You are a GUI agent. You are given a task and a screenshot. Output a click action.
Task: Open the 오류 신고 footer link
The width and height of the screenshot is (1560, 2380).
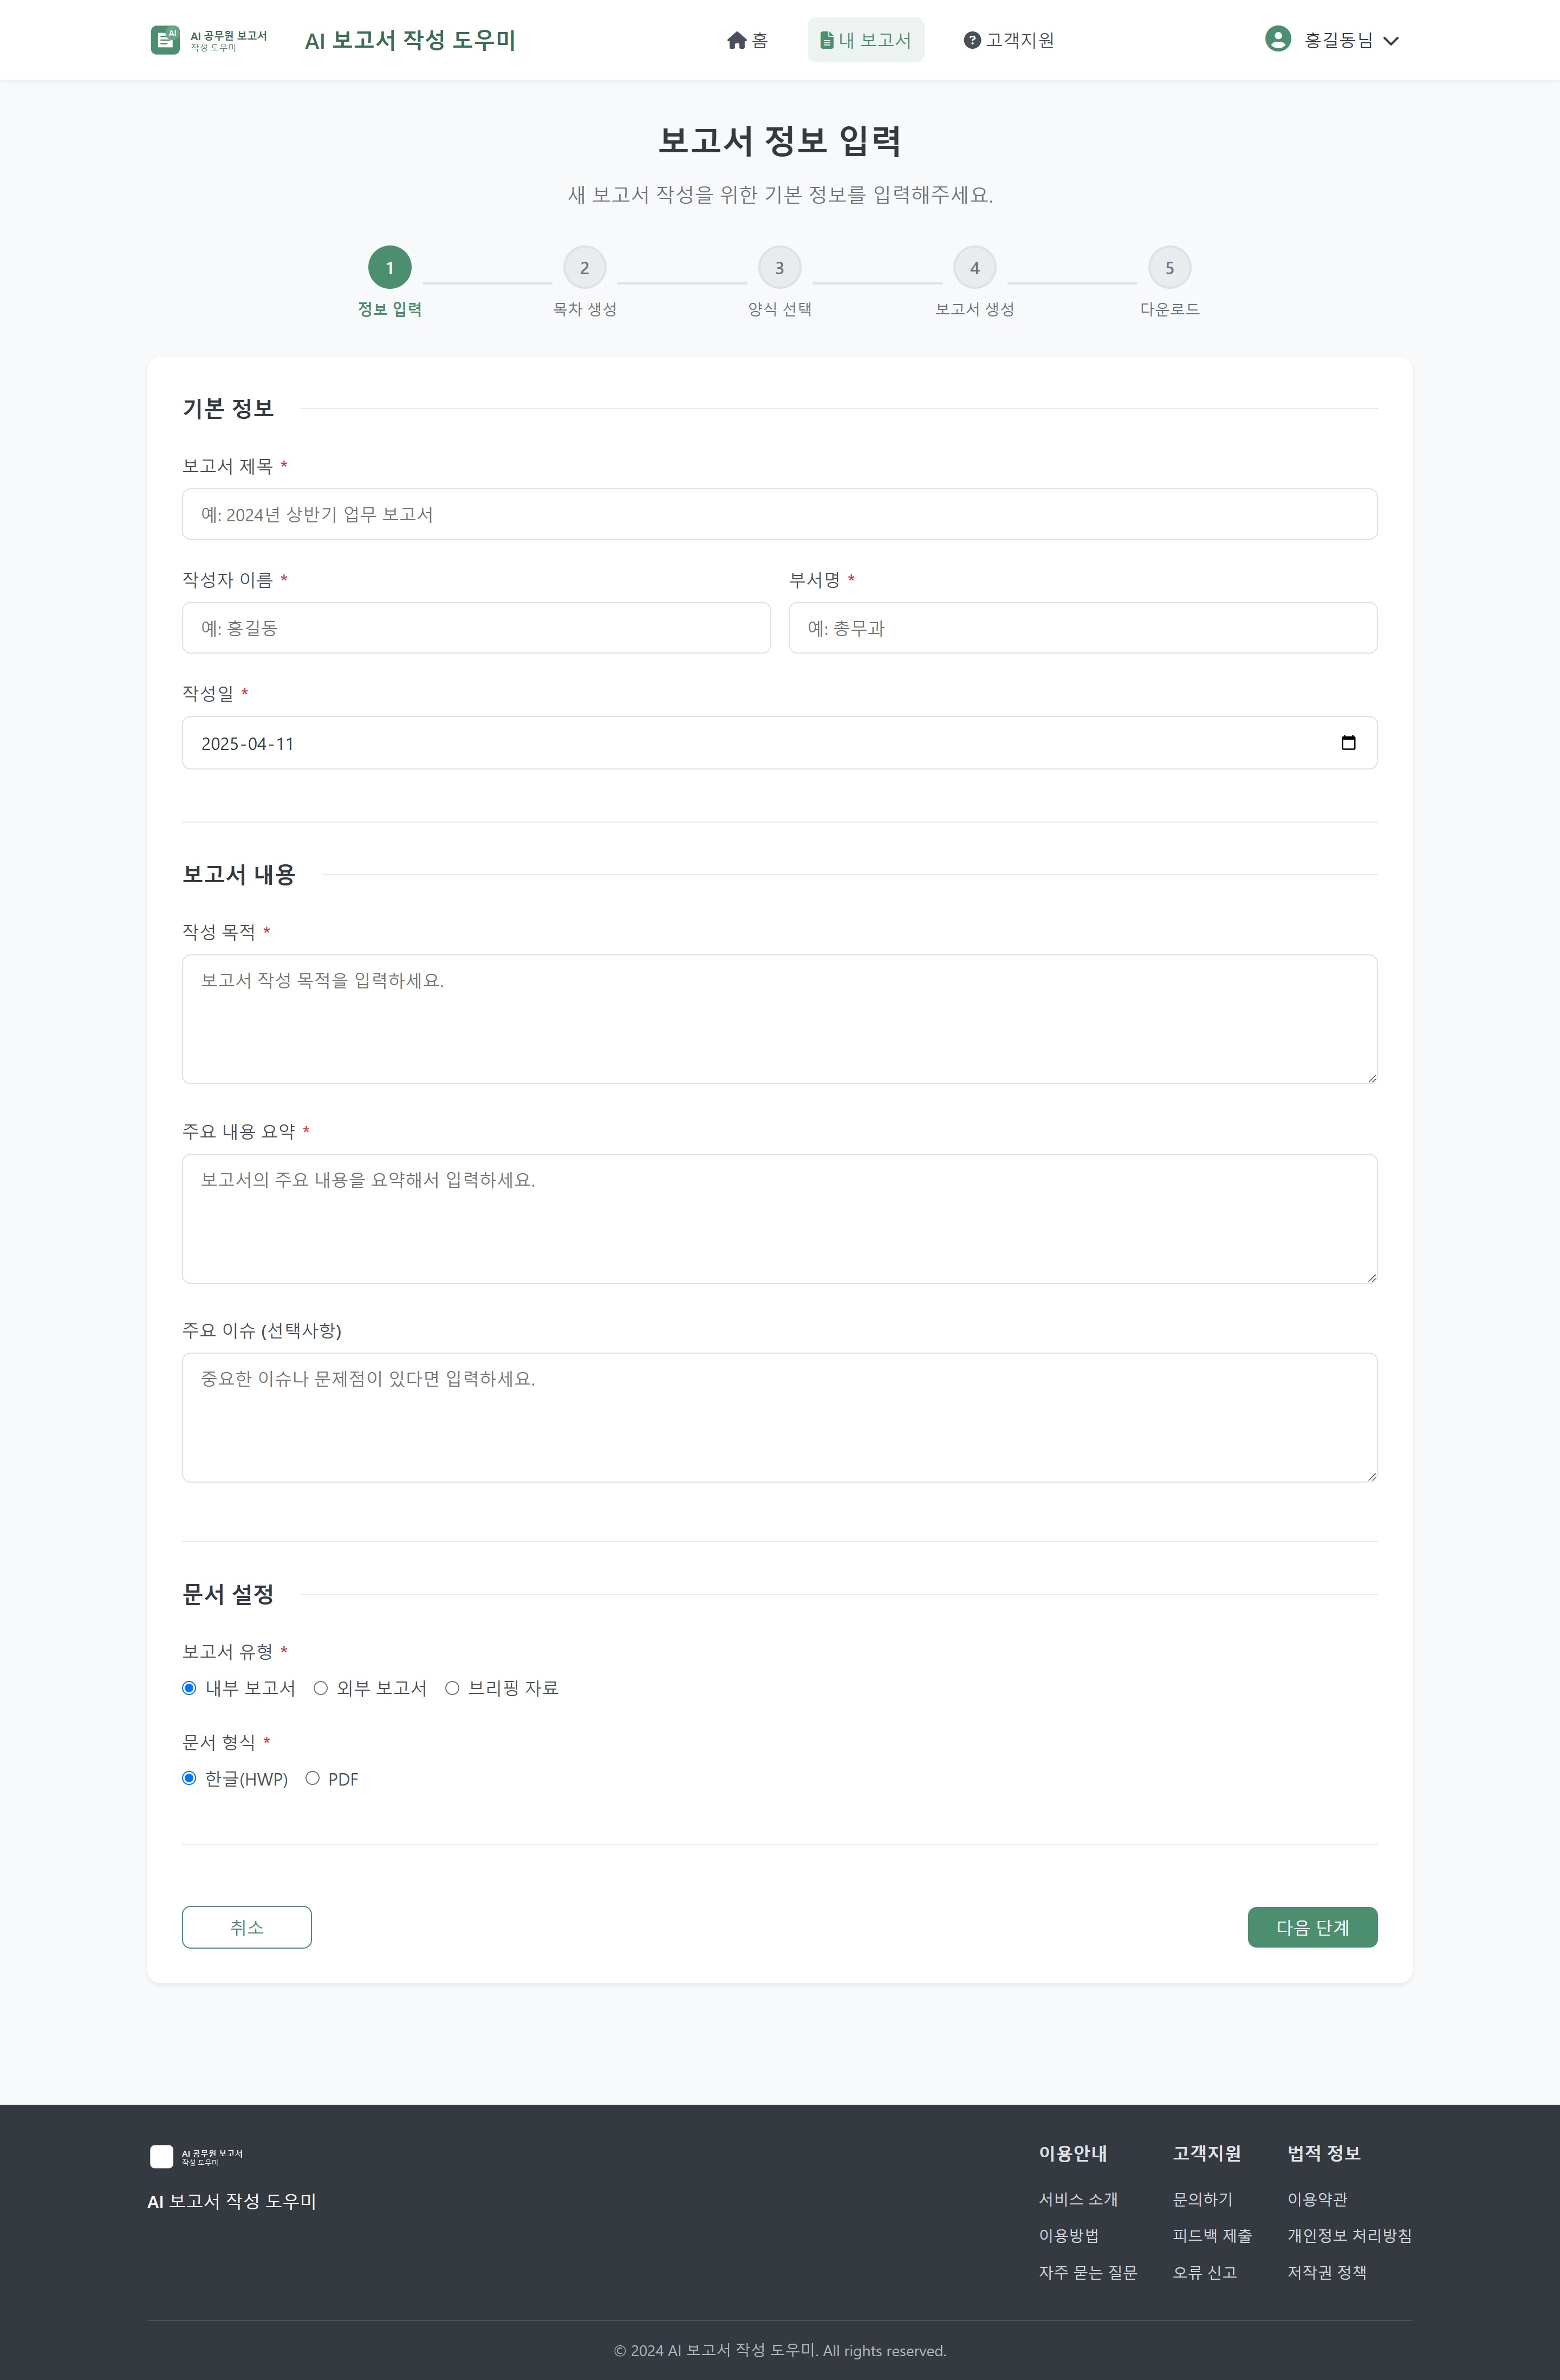pos(1204,2272)
